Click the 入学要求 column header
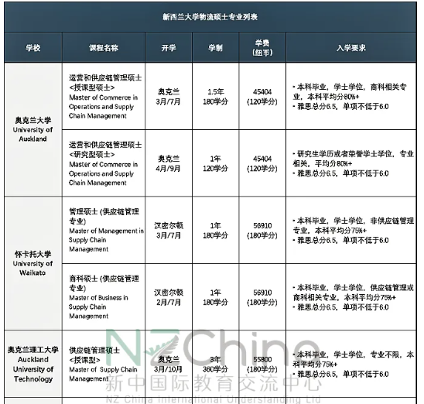 (351, 48)
